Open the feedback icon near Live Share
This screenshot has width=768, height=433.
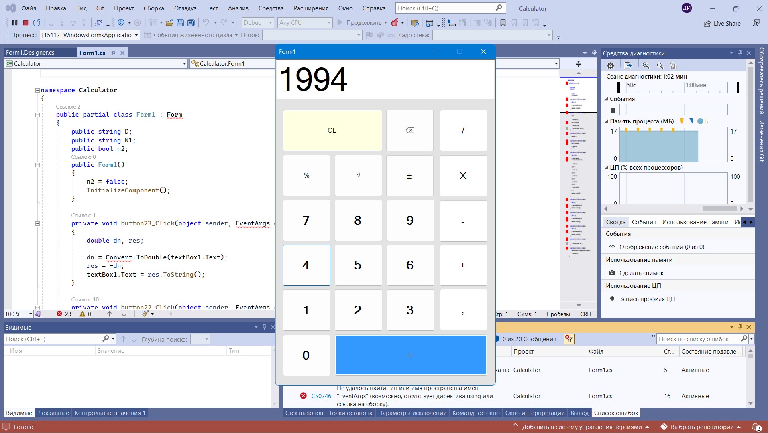(756, 23)
